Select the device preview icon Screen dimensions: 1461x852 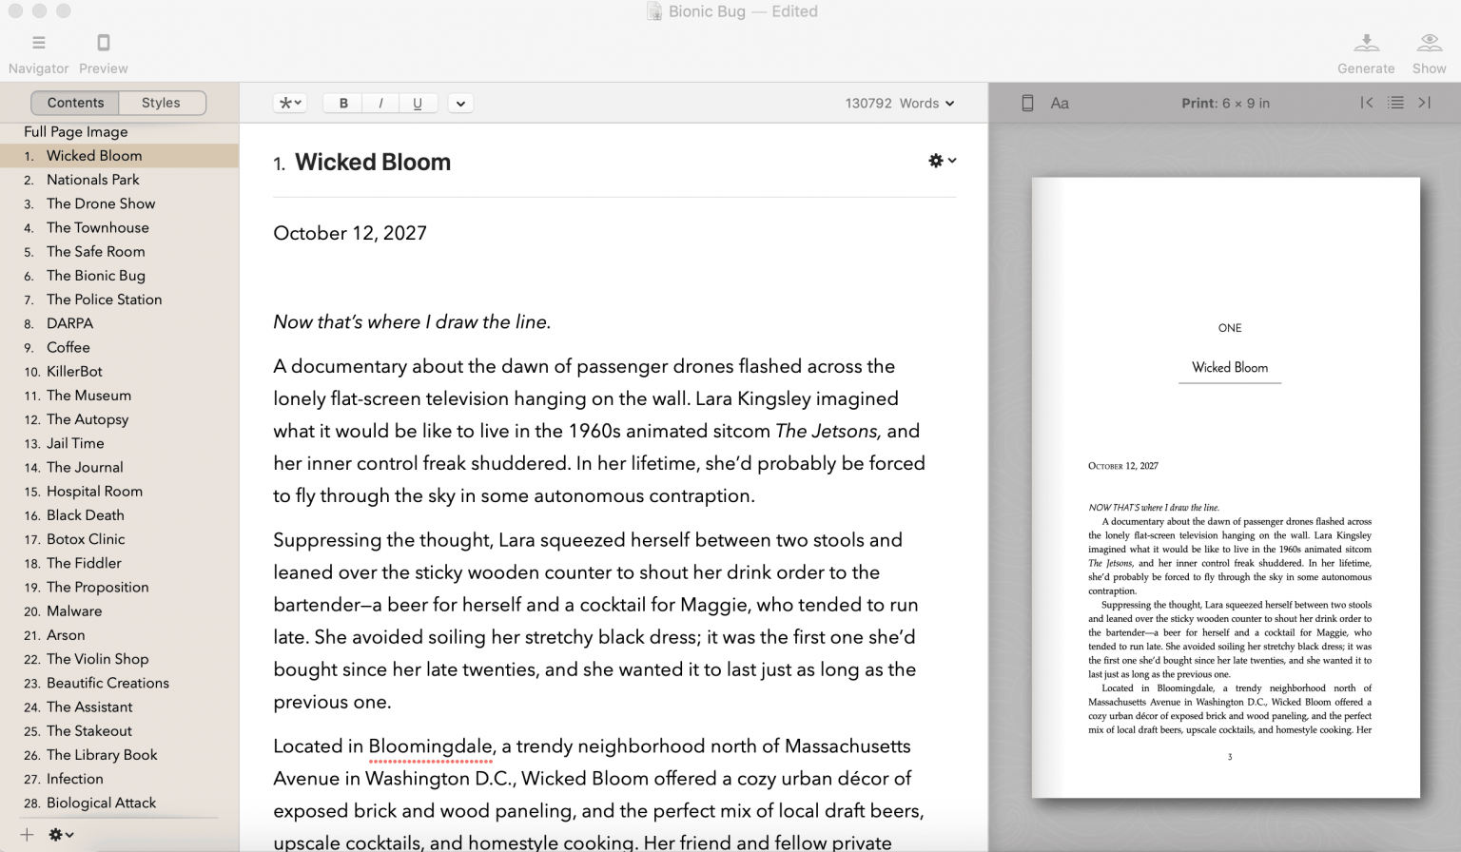click(x=1027, y=103)
